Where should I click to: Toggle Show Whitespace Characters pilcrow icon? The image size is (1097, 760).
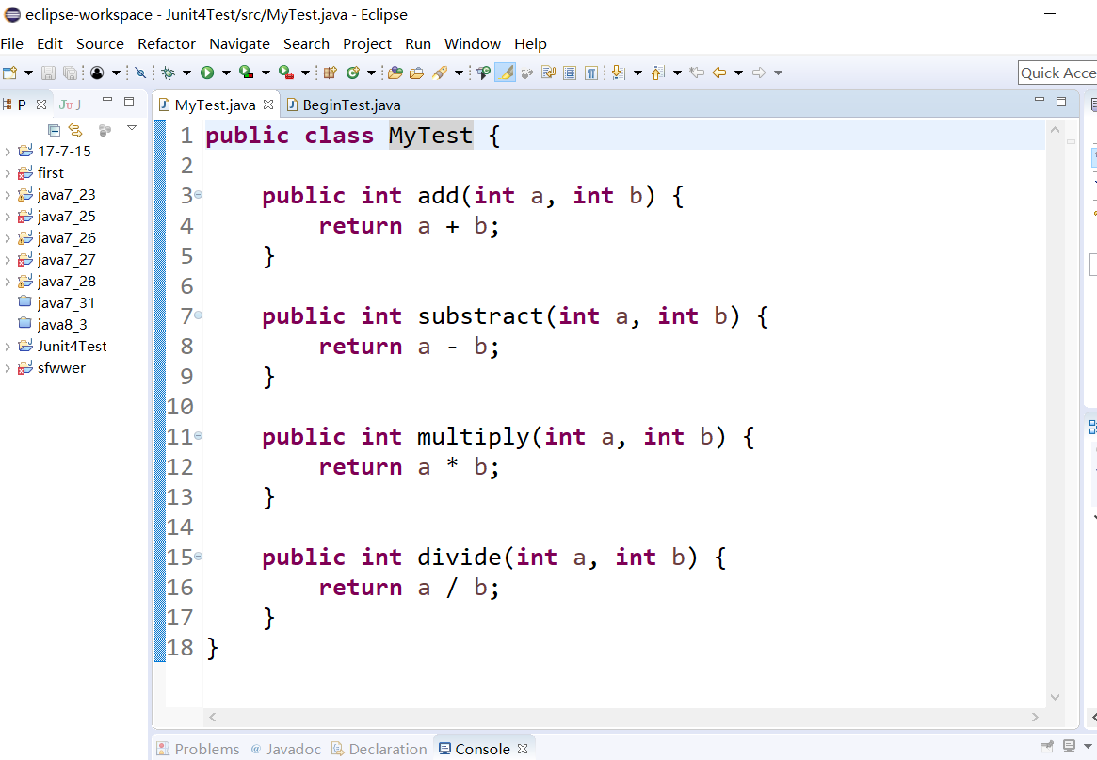click(x=592, y=73)
